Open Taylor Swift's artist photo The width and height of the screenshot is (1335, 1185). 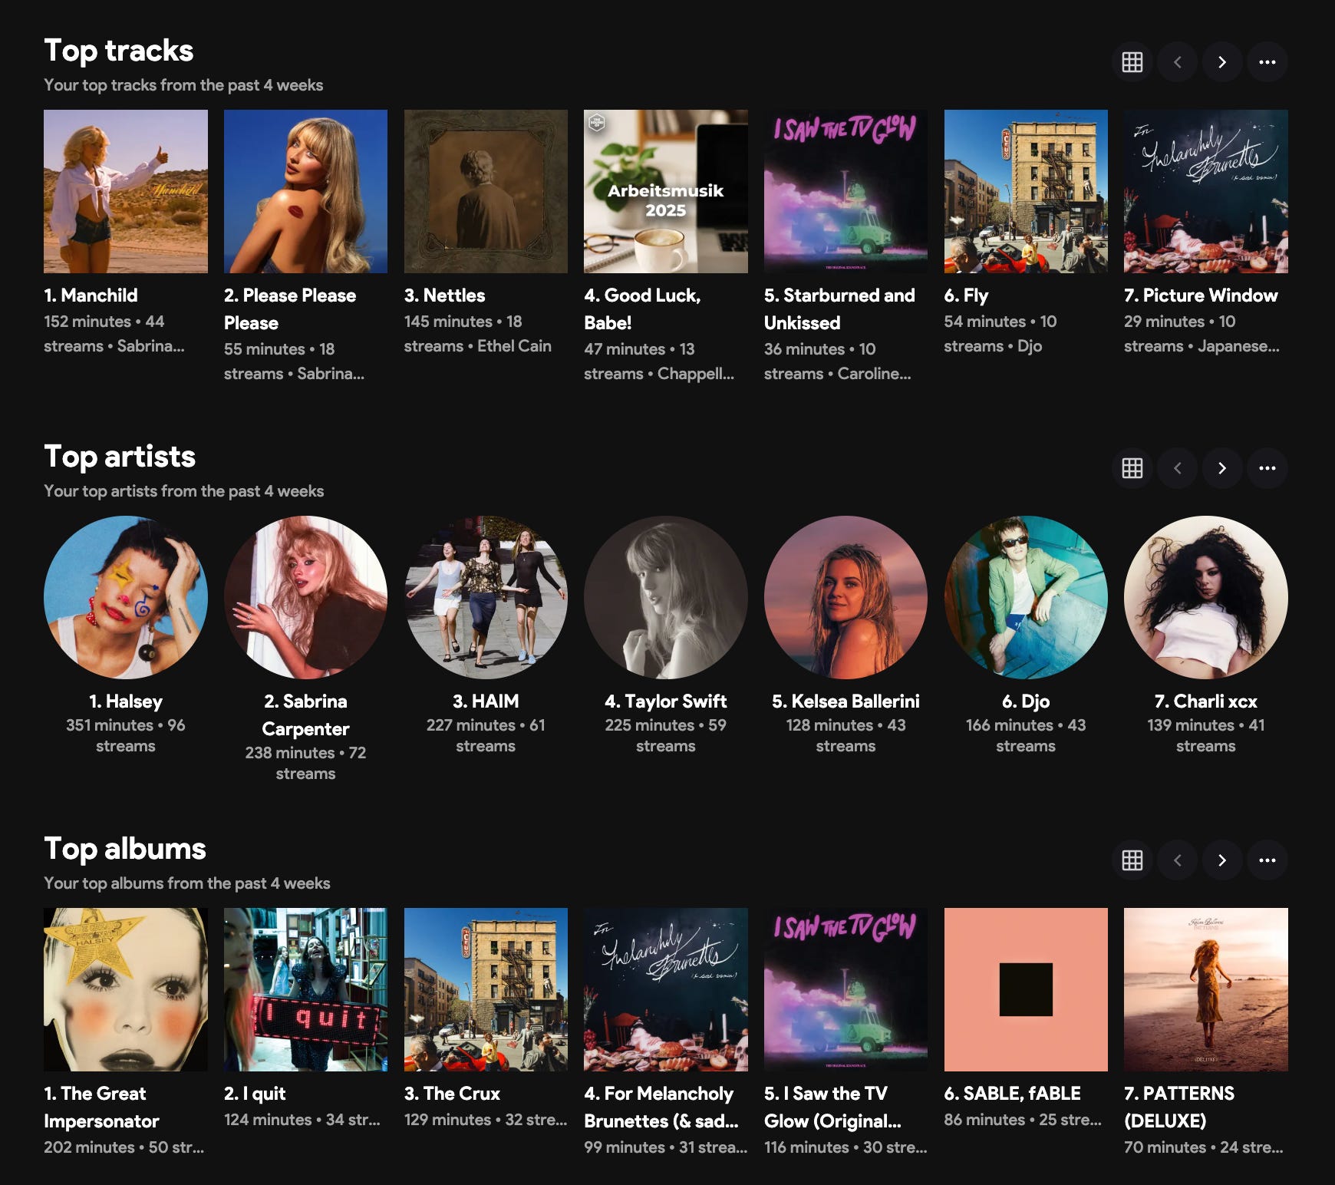[x=666, y=597]
